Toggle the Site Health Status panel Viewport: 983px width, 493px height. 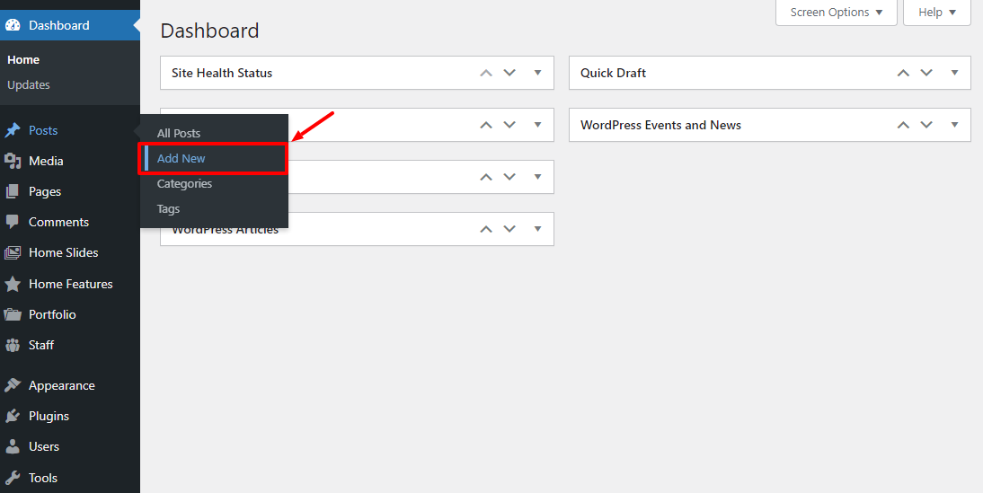coord(537,73)
